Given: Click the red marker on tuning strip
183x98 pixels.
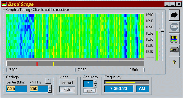Looking at the screenshot, I should pos(37,64).
